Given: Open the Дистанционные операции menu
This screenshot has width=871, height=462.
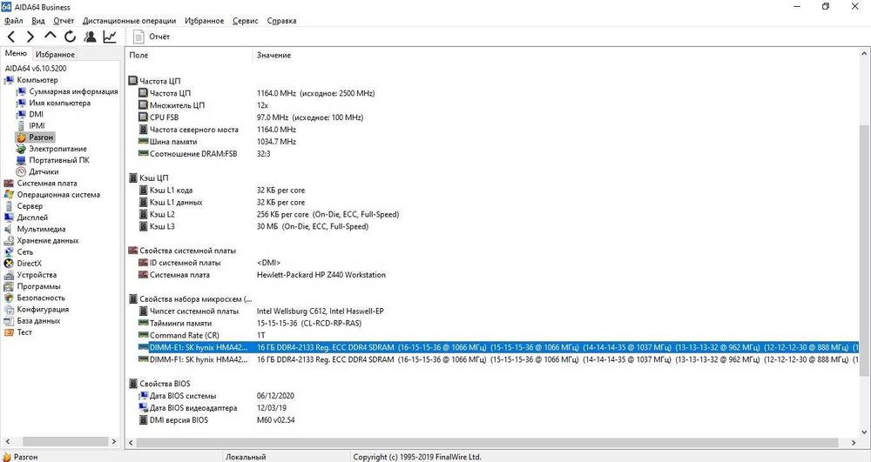Looking at the screenshot, I should (129, 21).
